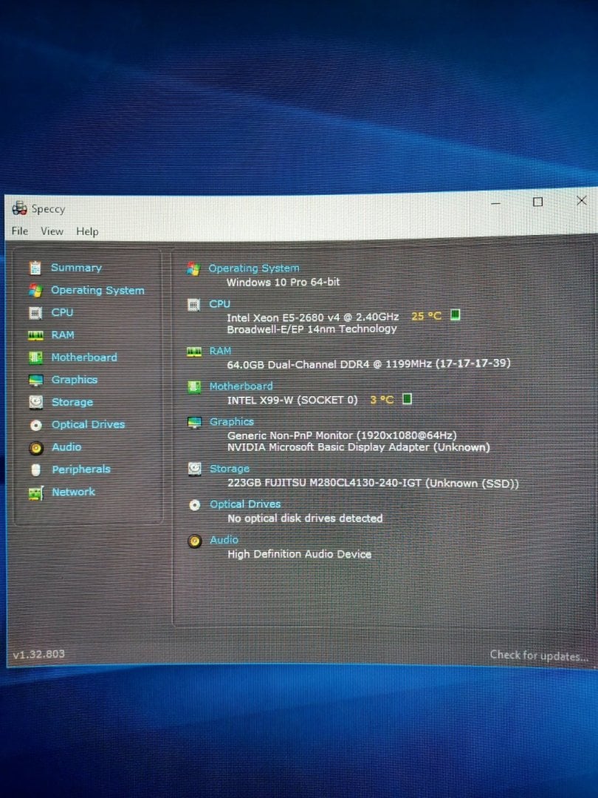Open the CPU heading link in summary
This screenshot has height=798, width=598.
[220, 304]
